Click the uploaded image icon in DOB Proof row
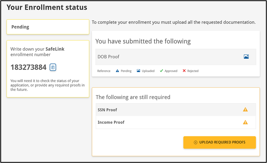 pyautogui.click(x=246, y=57)
